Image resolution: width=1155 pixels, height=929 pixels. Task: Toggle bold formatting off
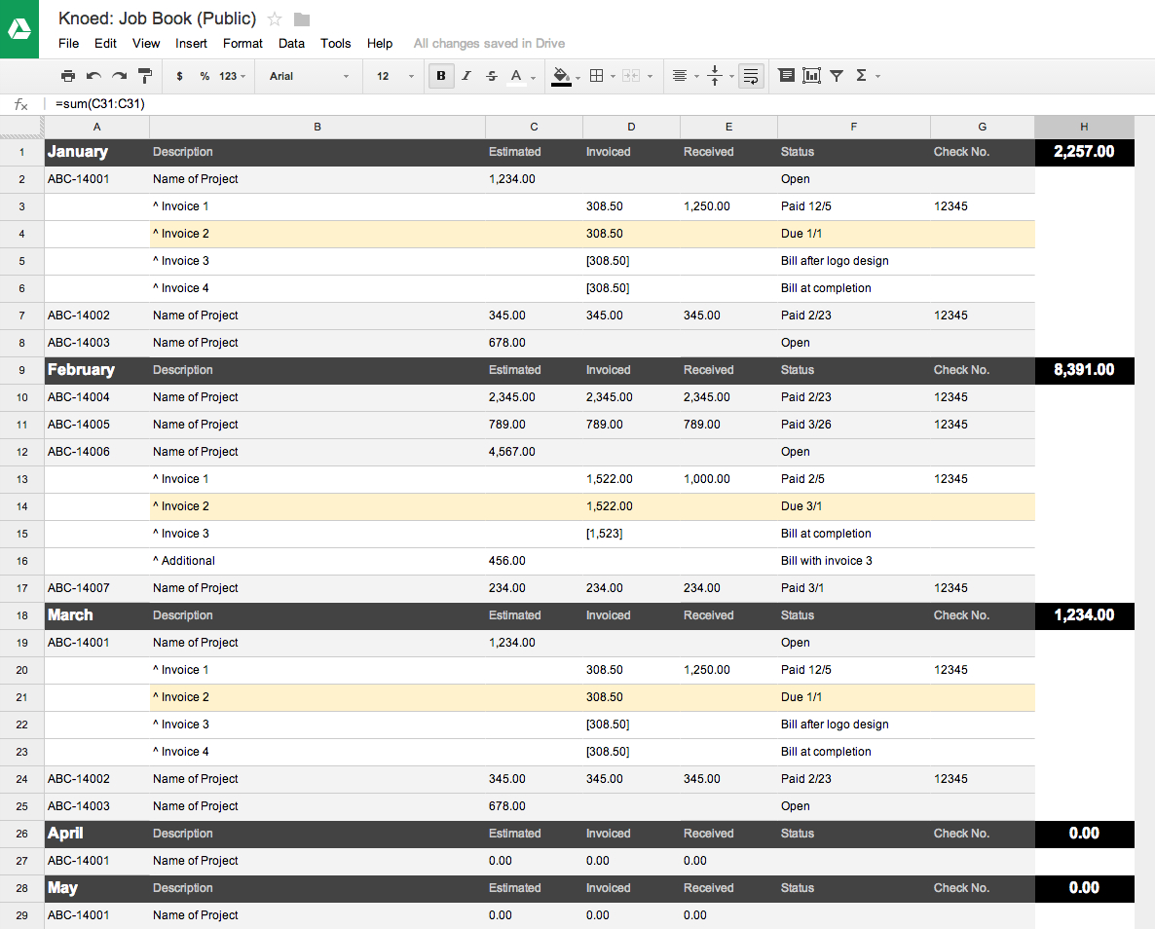click(441, 76)
